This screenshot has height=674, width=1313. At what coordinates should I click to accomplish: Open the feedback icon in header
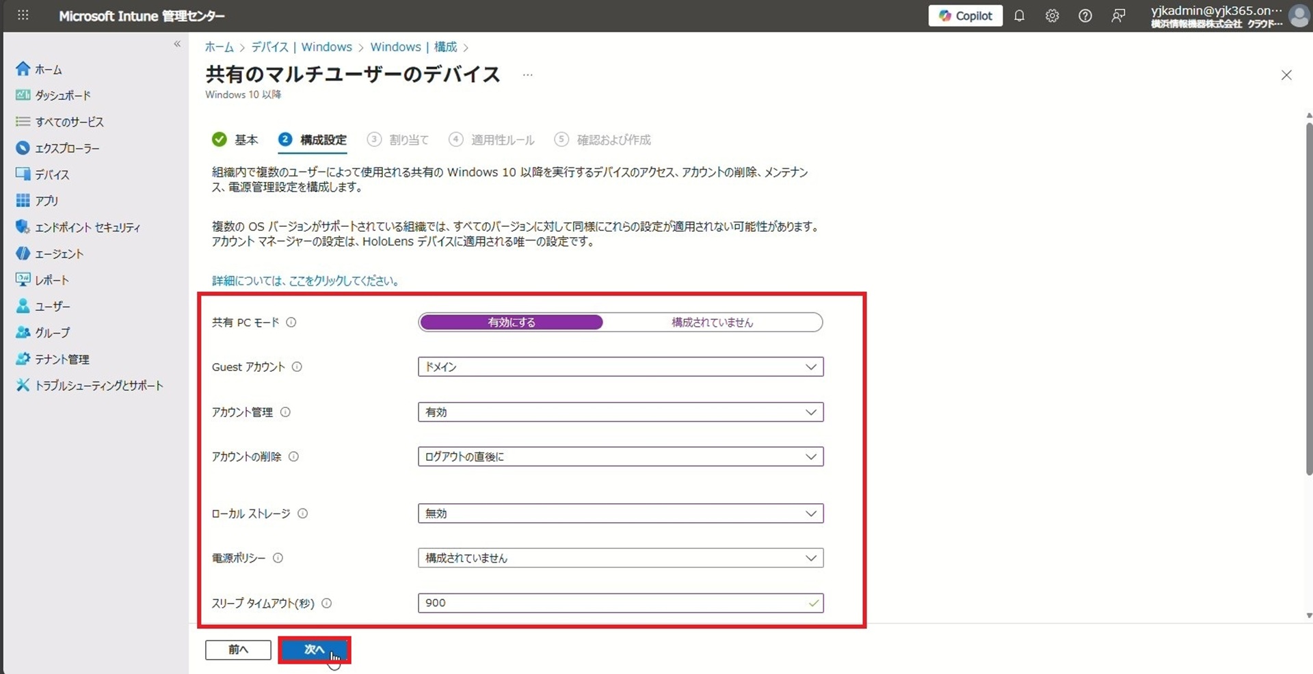1118,16
